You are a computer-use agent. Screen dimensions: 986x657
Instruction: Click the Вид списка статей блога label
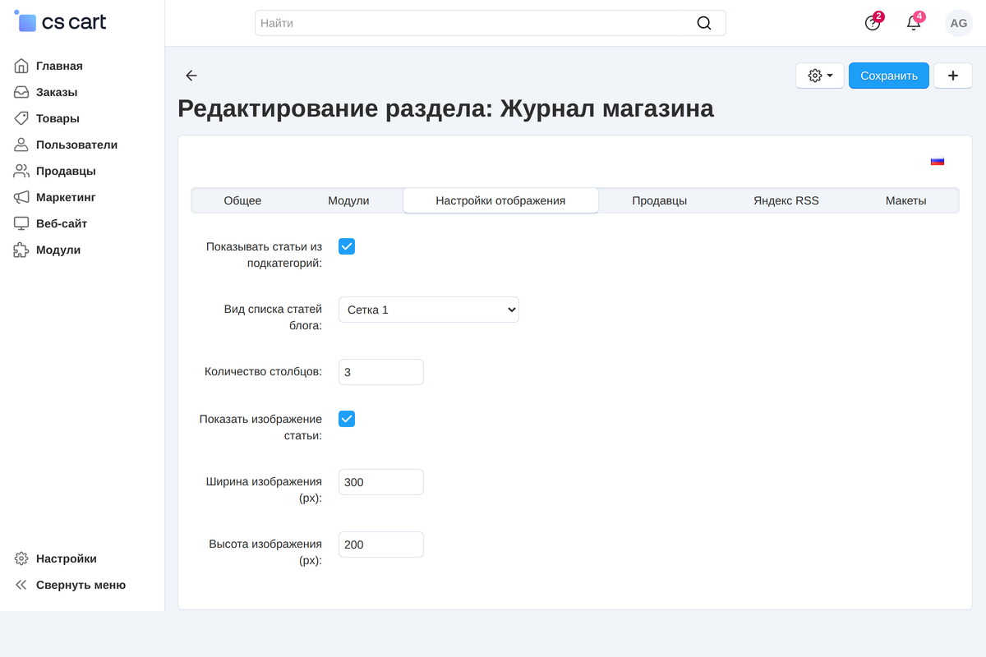(x=273, y=317)
